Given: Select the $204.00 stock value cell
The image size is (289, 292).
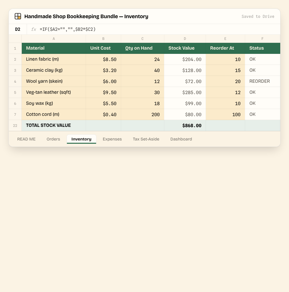Looking at the screenshot, I should (185, 59).
